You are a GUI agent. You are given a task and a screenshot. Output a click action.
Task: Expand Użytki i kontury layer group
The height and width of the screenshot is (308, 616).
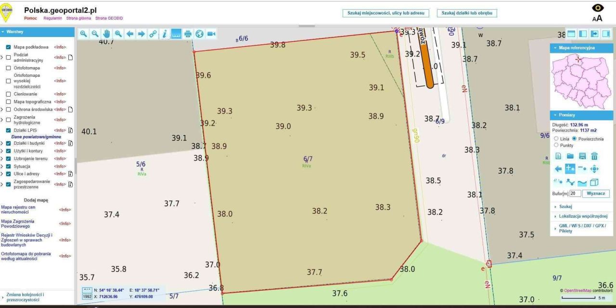pyautogui.click(x=2, y=150)
